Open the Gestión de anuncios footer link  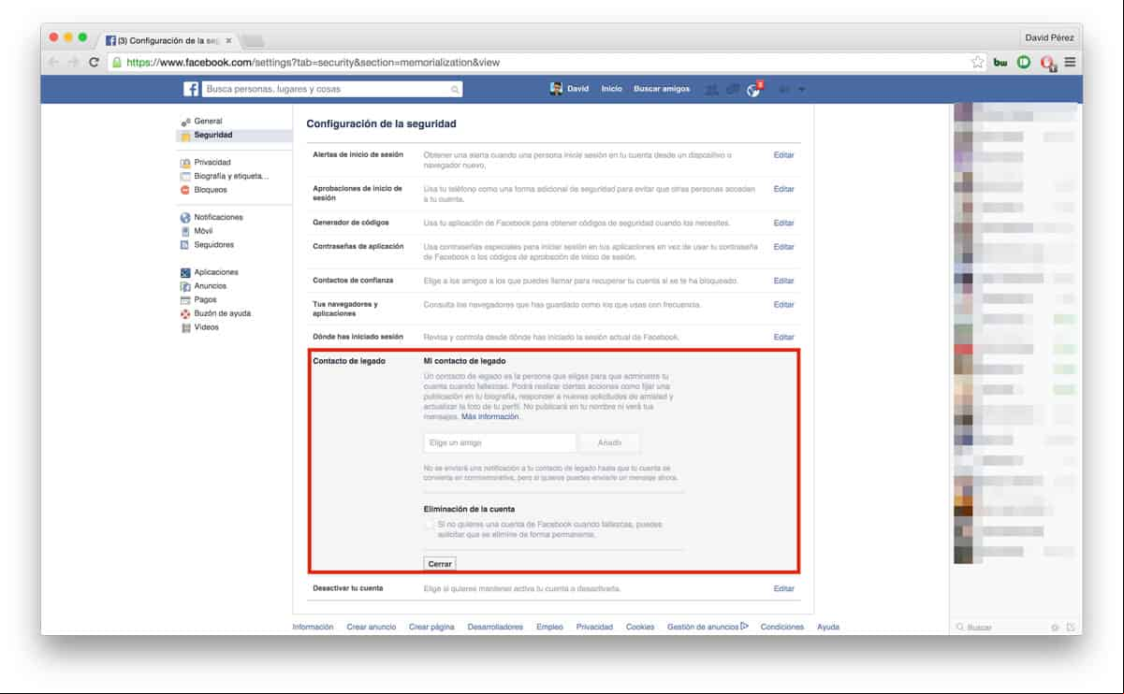[x=708, y=627]
